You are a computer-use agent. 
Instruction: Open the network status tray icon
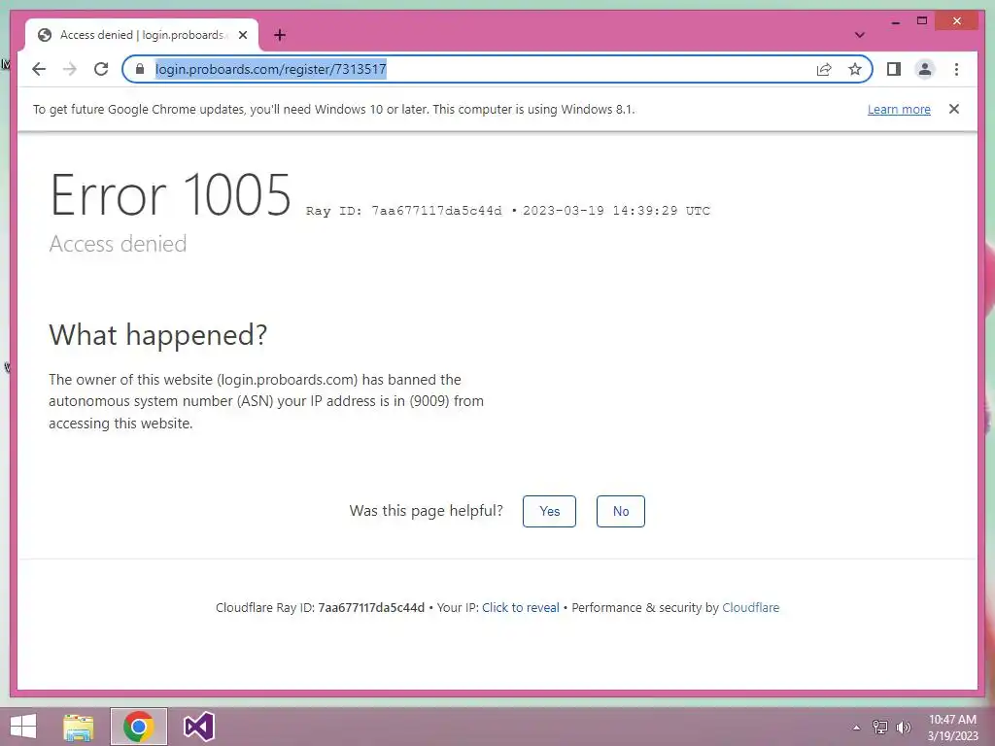click(880, 728)
